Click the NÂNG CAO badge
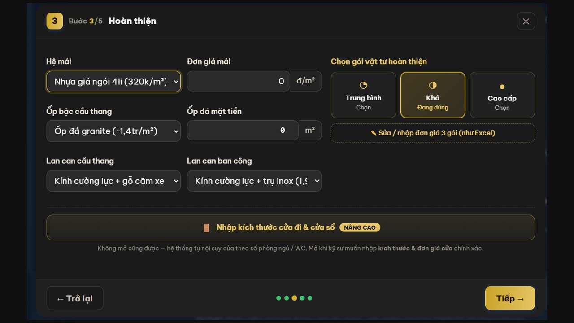This screenshot has height=323, width=574. [360, 227]
